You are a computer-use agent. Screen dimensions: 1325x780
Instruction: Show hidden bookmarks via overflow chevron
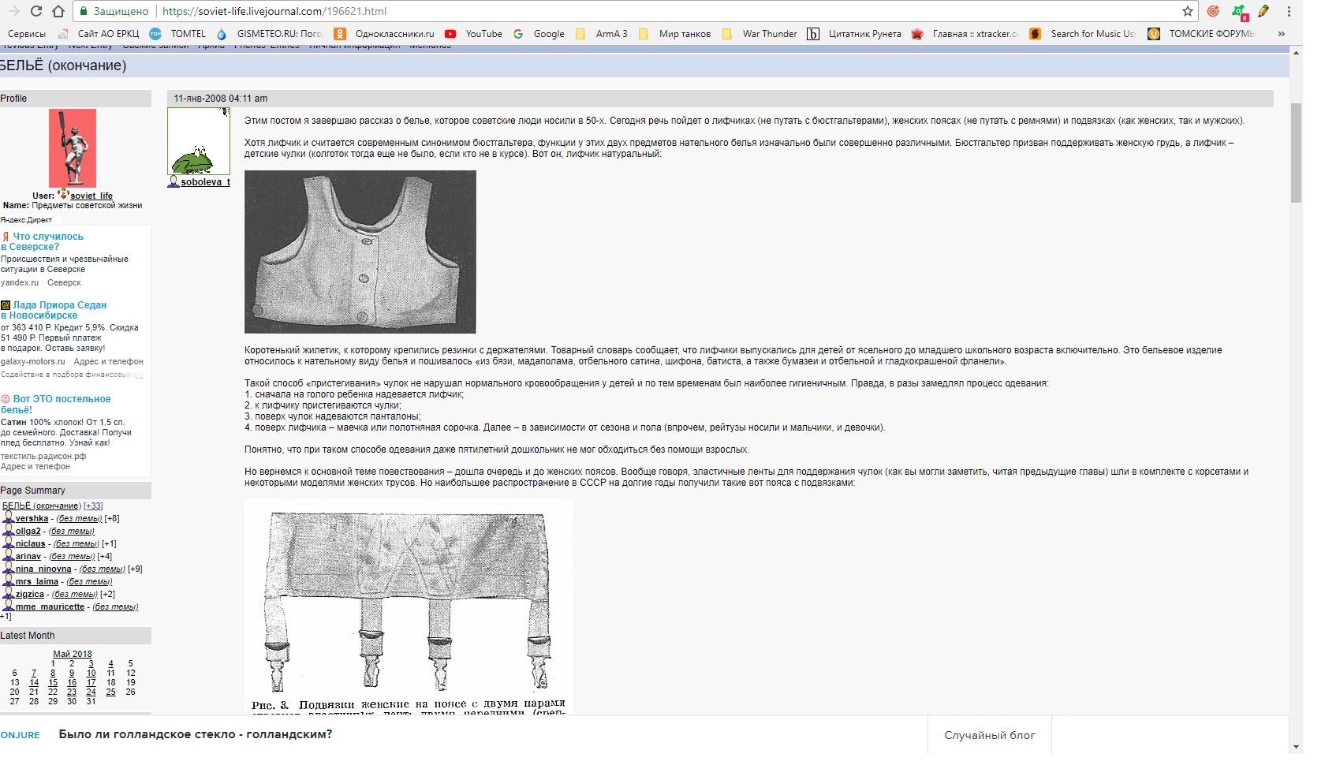pyautogui.click(x=1281, y=34)
